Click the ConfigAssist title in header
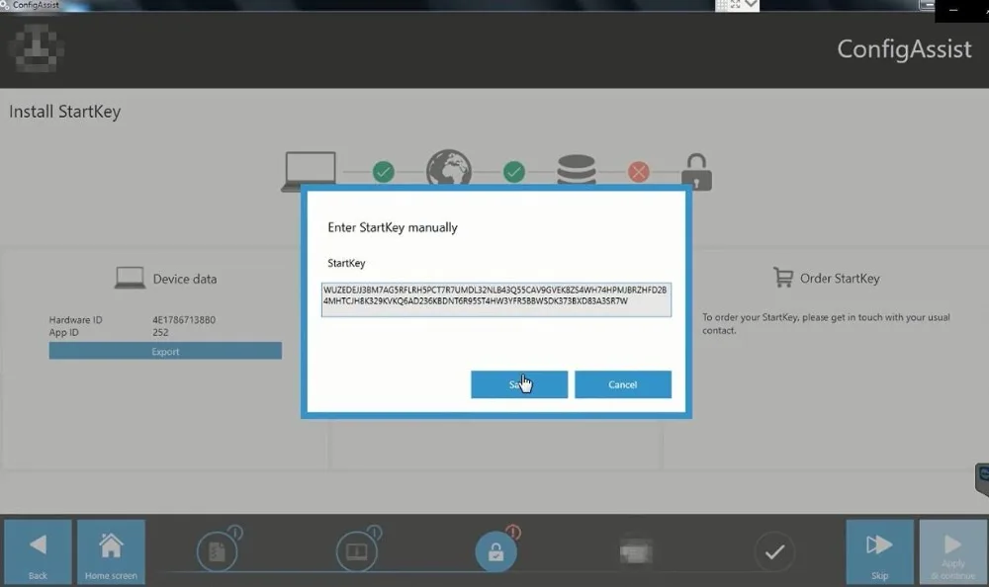989x587 pixels. (904, 49)
